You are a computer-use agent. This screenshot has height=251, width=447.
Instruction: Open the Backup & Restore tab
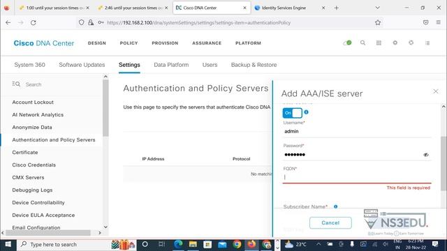click(254, 65)
